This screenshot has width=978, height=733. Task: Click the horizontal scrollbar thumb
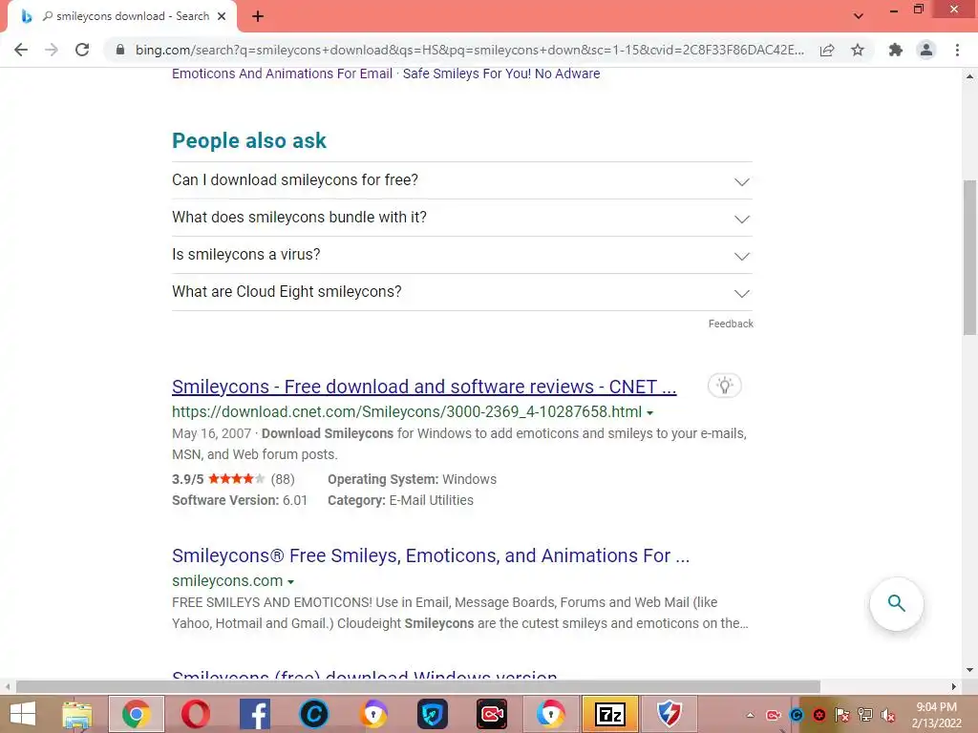click(418, 686)
